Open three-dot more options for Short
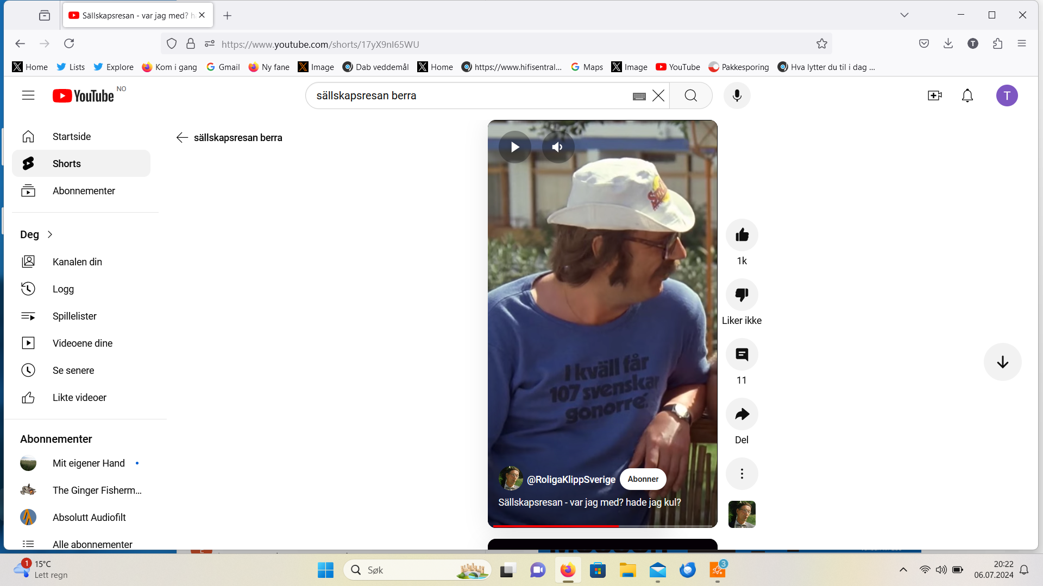The image size is (1043, 586). (742, 474)
